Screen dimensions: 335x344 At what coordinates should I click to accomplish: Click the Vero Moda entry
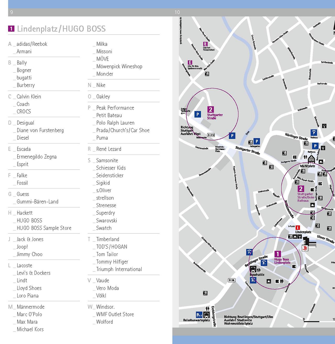pos(108,288)
